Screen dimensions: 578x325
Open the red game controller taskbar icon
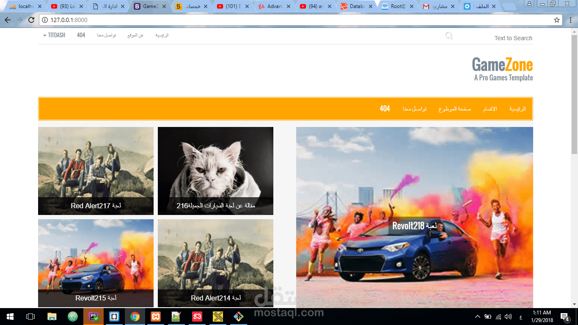pos(197,316)
